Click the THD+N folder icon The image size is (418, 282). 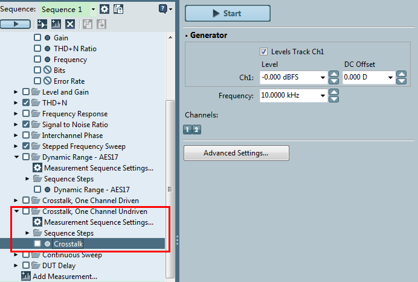coord(36,102)
